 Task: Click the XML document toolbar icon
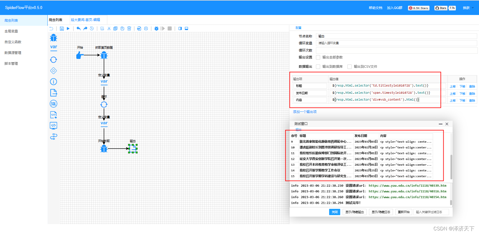[x=139, y=28]
